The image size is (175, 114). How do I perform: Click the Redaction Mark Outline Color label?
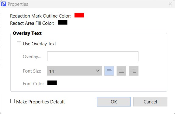point(40,16)
